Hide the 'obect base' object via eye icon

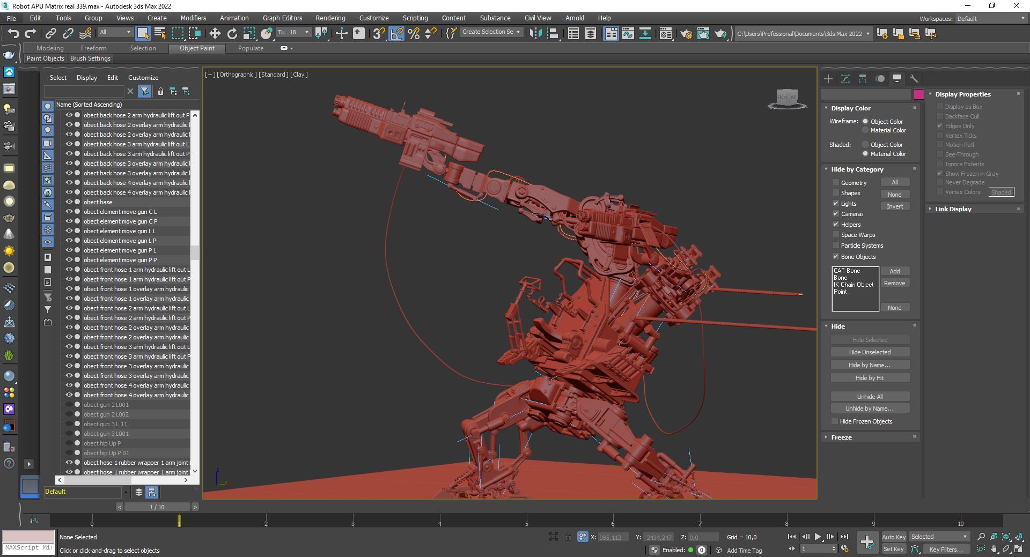(69, 202)
